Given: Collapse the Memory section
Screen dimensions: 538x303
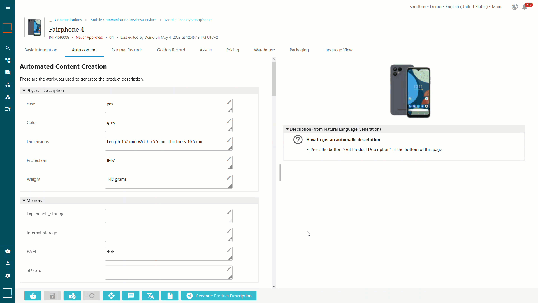Looking at the screenshot, I should tap(24, 200).
